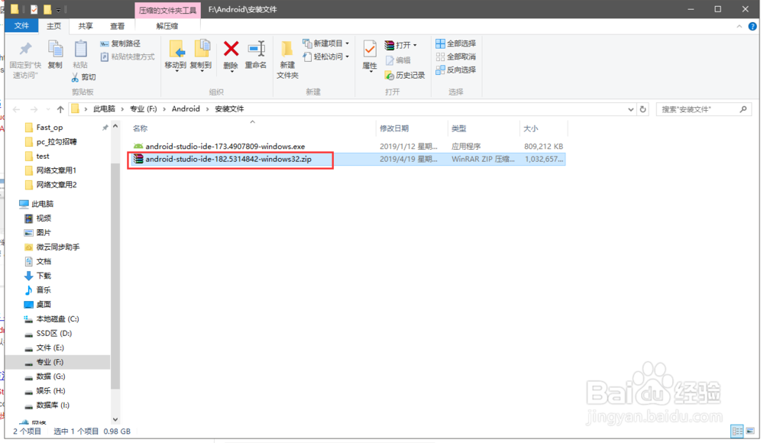The height and width of the screenshot is (443, 764).
Task: Switch to large icons view in status bar
Action: click(750, 431)
